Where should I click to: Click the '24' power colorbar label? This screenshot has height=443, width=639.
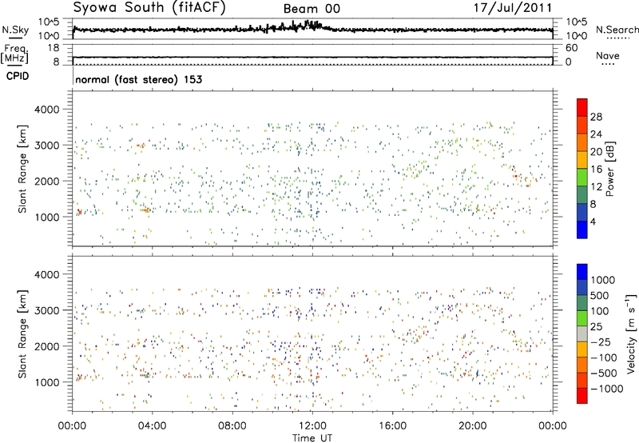point(596,134)
